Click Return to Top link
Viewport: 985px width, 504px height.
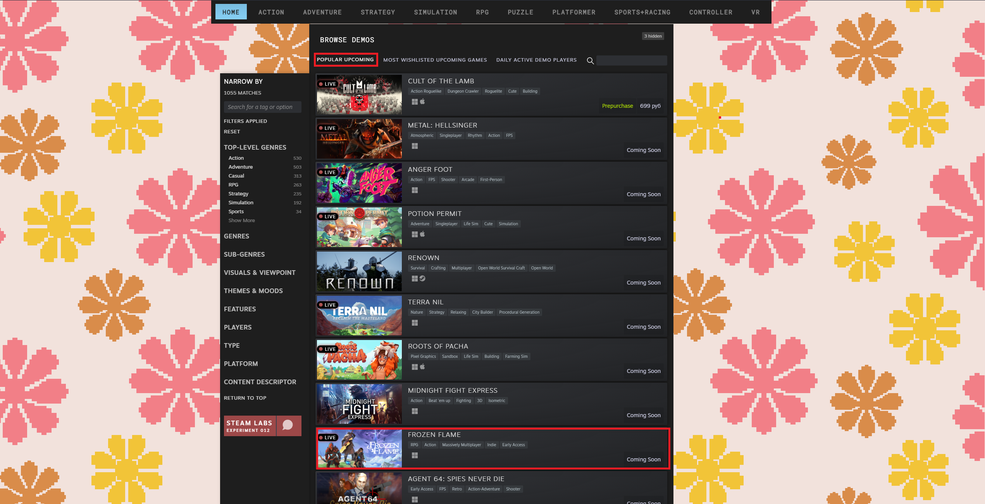coord(245,398)
